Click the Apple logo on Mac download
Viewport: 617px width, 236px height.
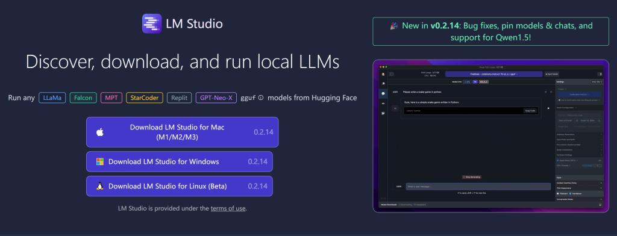pos(100,132)
